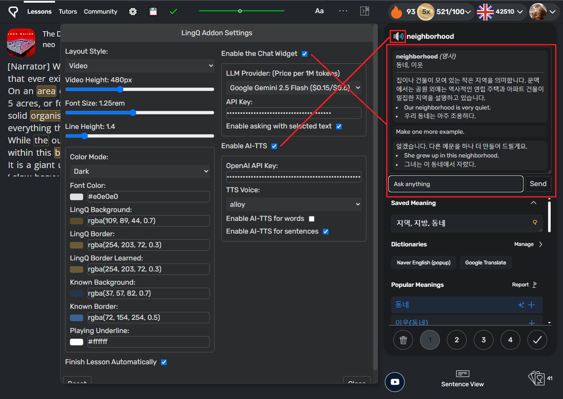
Task: Open the three-dots more menu
Action: pyautogui.click(x=343, y=11)
